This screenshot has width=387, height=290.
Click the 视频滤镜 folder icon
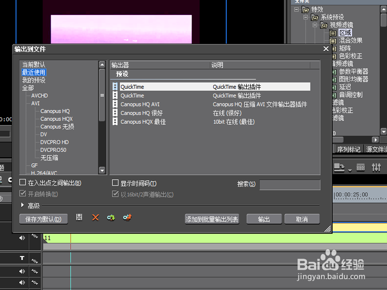pyautogui.click(x=324, y=25)
